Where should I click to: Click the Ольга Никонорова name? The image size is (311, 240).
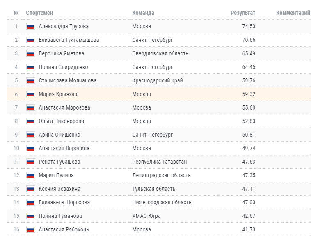pos(61,121)
